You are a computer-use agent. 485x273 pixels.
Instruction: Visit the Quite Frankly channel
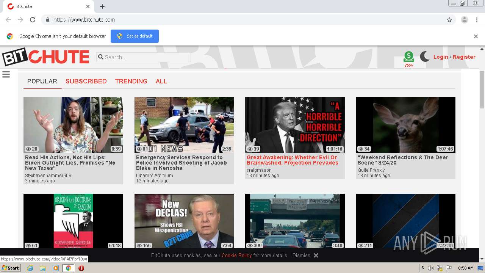371,170
